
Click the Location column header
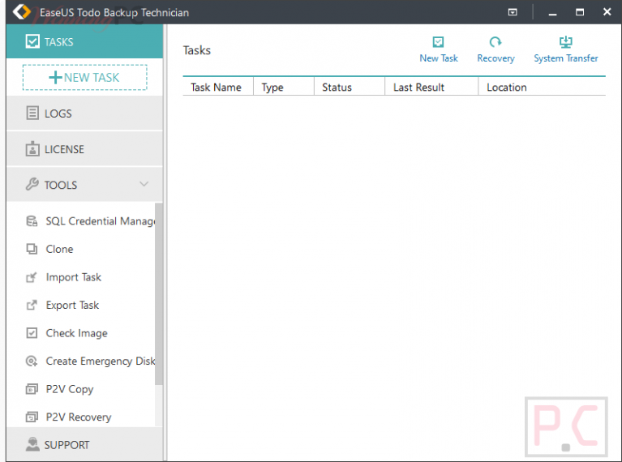(x=542, y=87)
